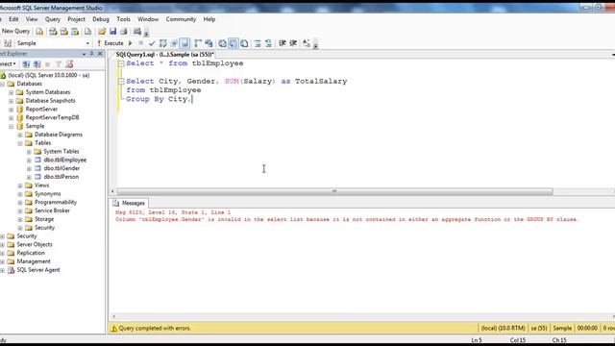The width and height of the screenshot is (615, 346).
Task: Collapse the second Select statement outline
Action: pyautogui.click(x=121, y=81)
